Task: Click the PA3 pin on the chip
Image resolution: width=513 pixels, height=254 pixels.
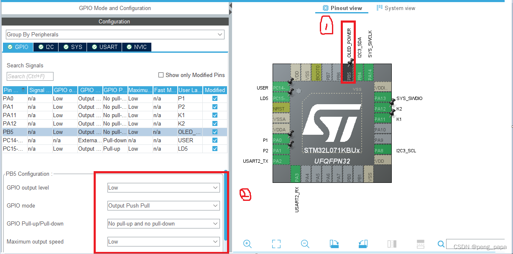Action: click(x=296, y=174)
